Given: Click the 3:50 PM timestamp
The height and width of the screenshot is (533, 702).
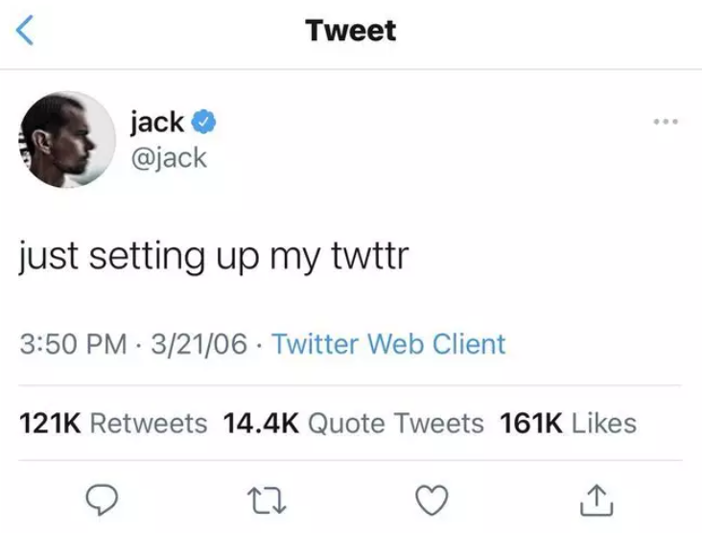Looking at the screenshot, I should coord(74,344).
